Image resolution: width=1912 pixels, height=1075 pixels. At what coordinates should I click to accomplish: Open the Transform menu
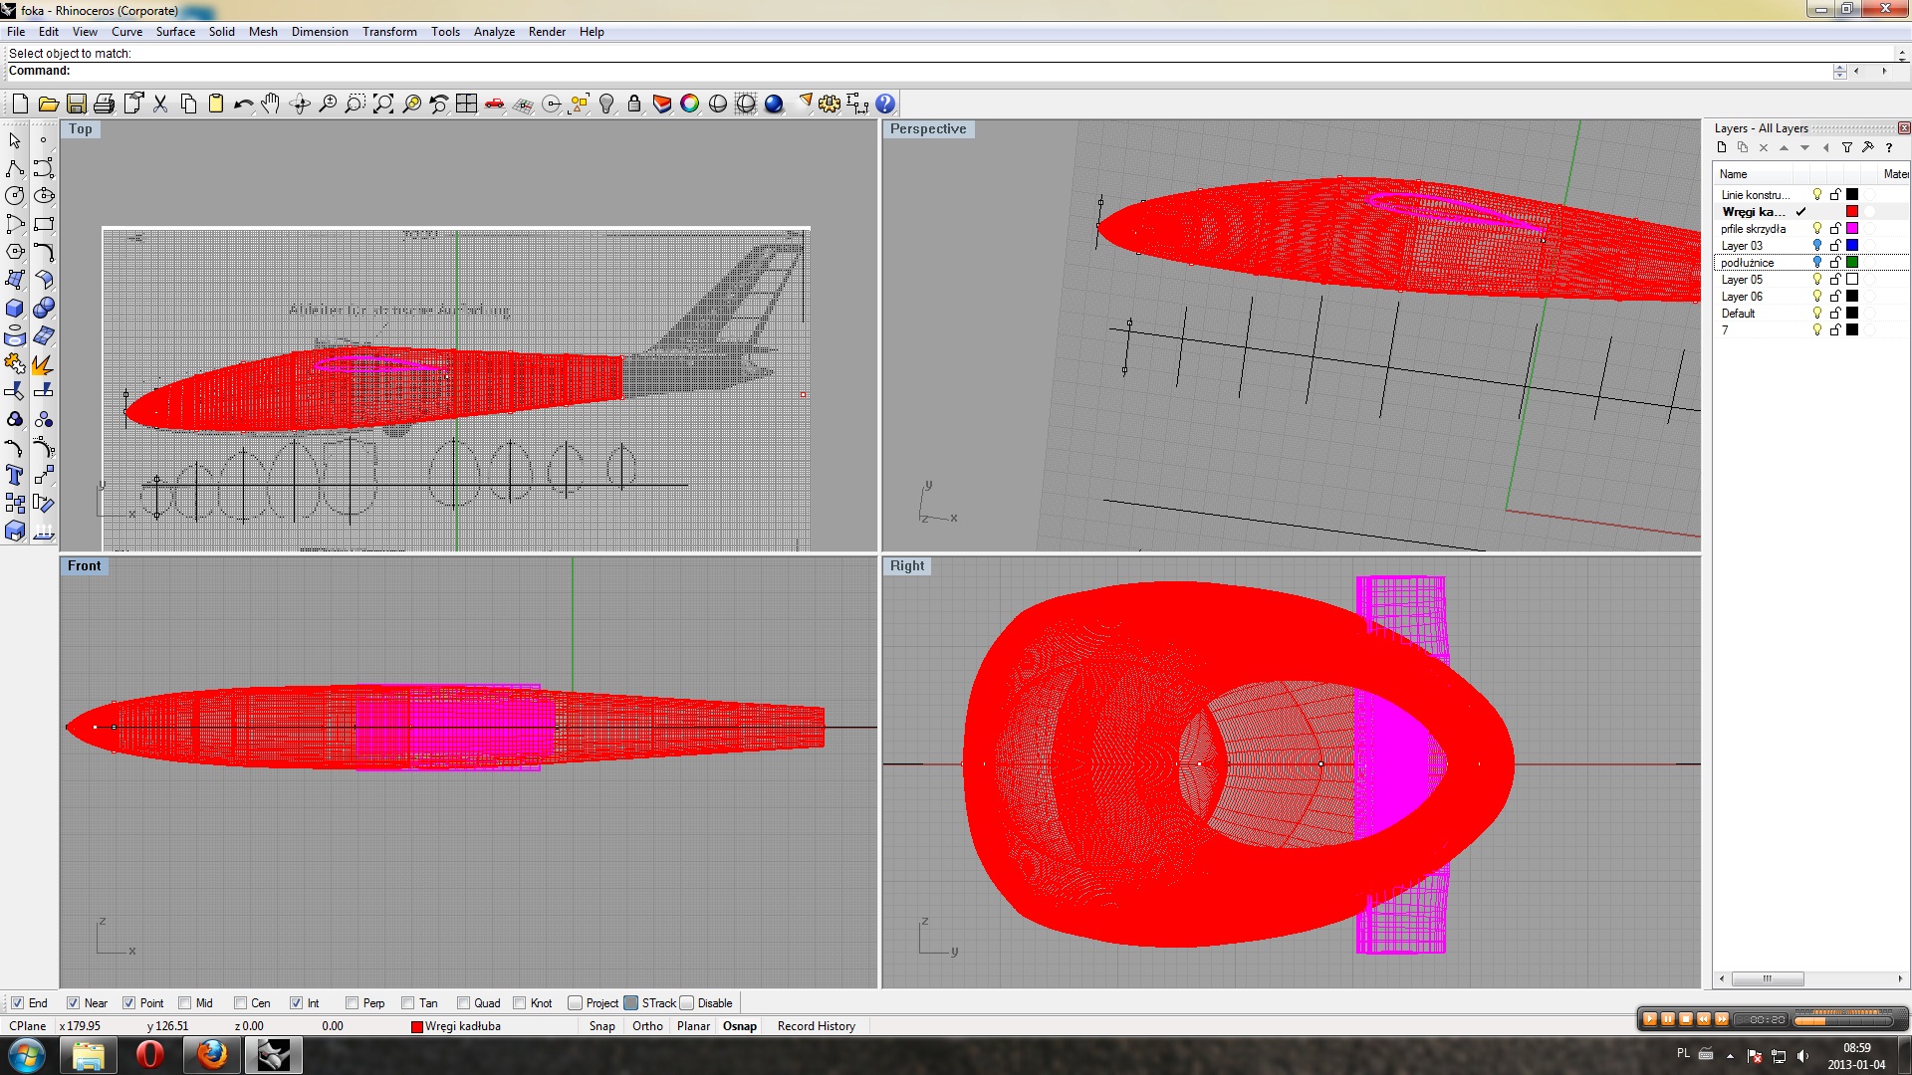coord(389,32)
